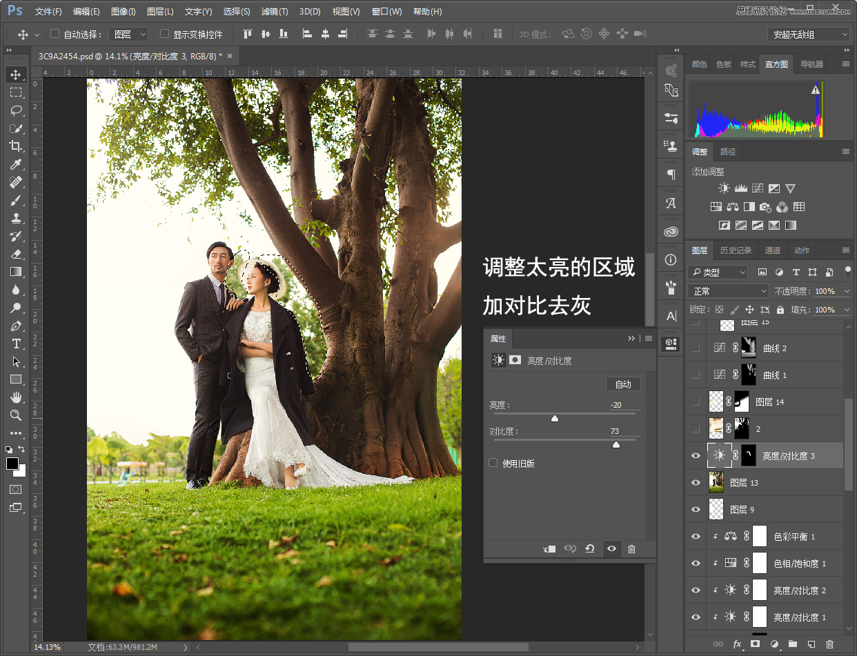
Task: Open the workspace dropdown 安超无敌组
Action: click(x=809, y=34)
